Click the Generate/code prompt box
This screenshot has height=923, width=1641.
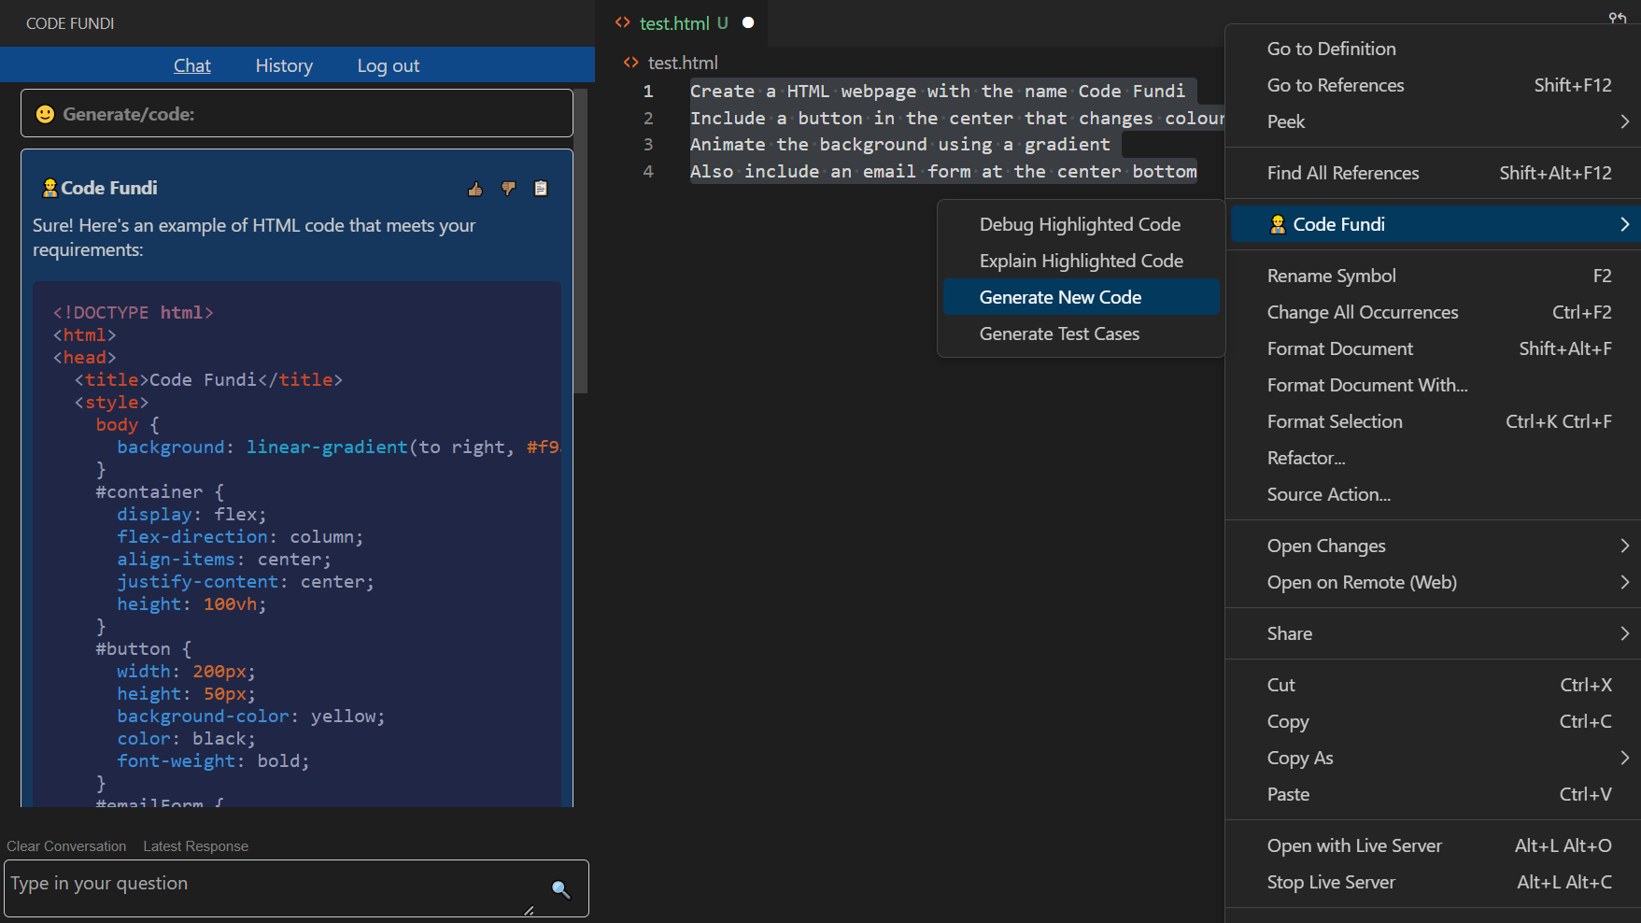pyautogui.click(x=297, y=113)
